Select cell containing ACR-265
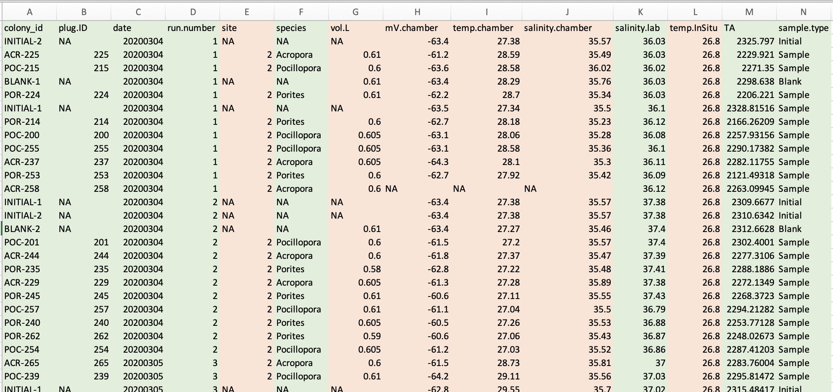833x392 pixels. coord(29,363)
